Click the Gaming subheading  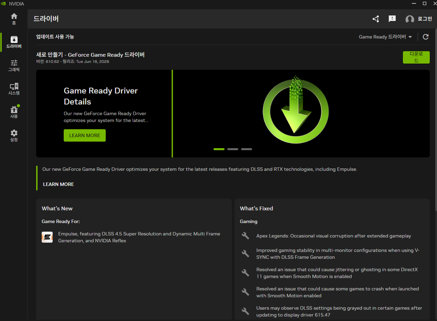[249, 221]
